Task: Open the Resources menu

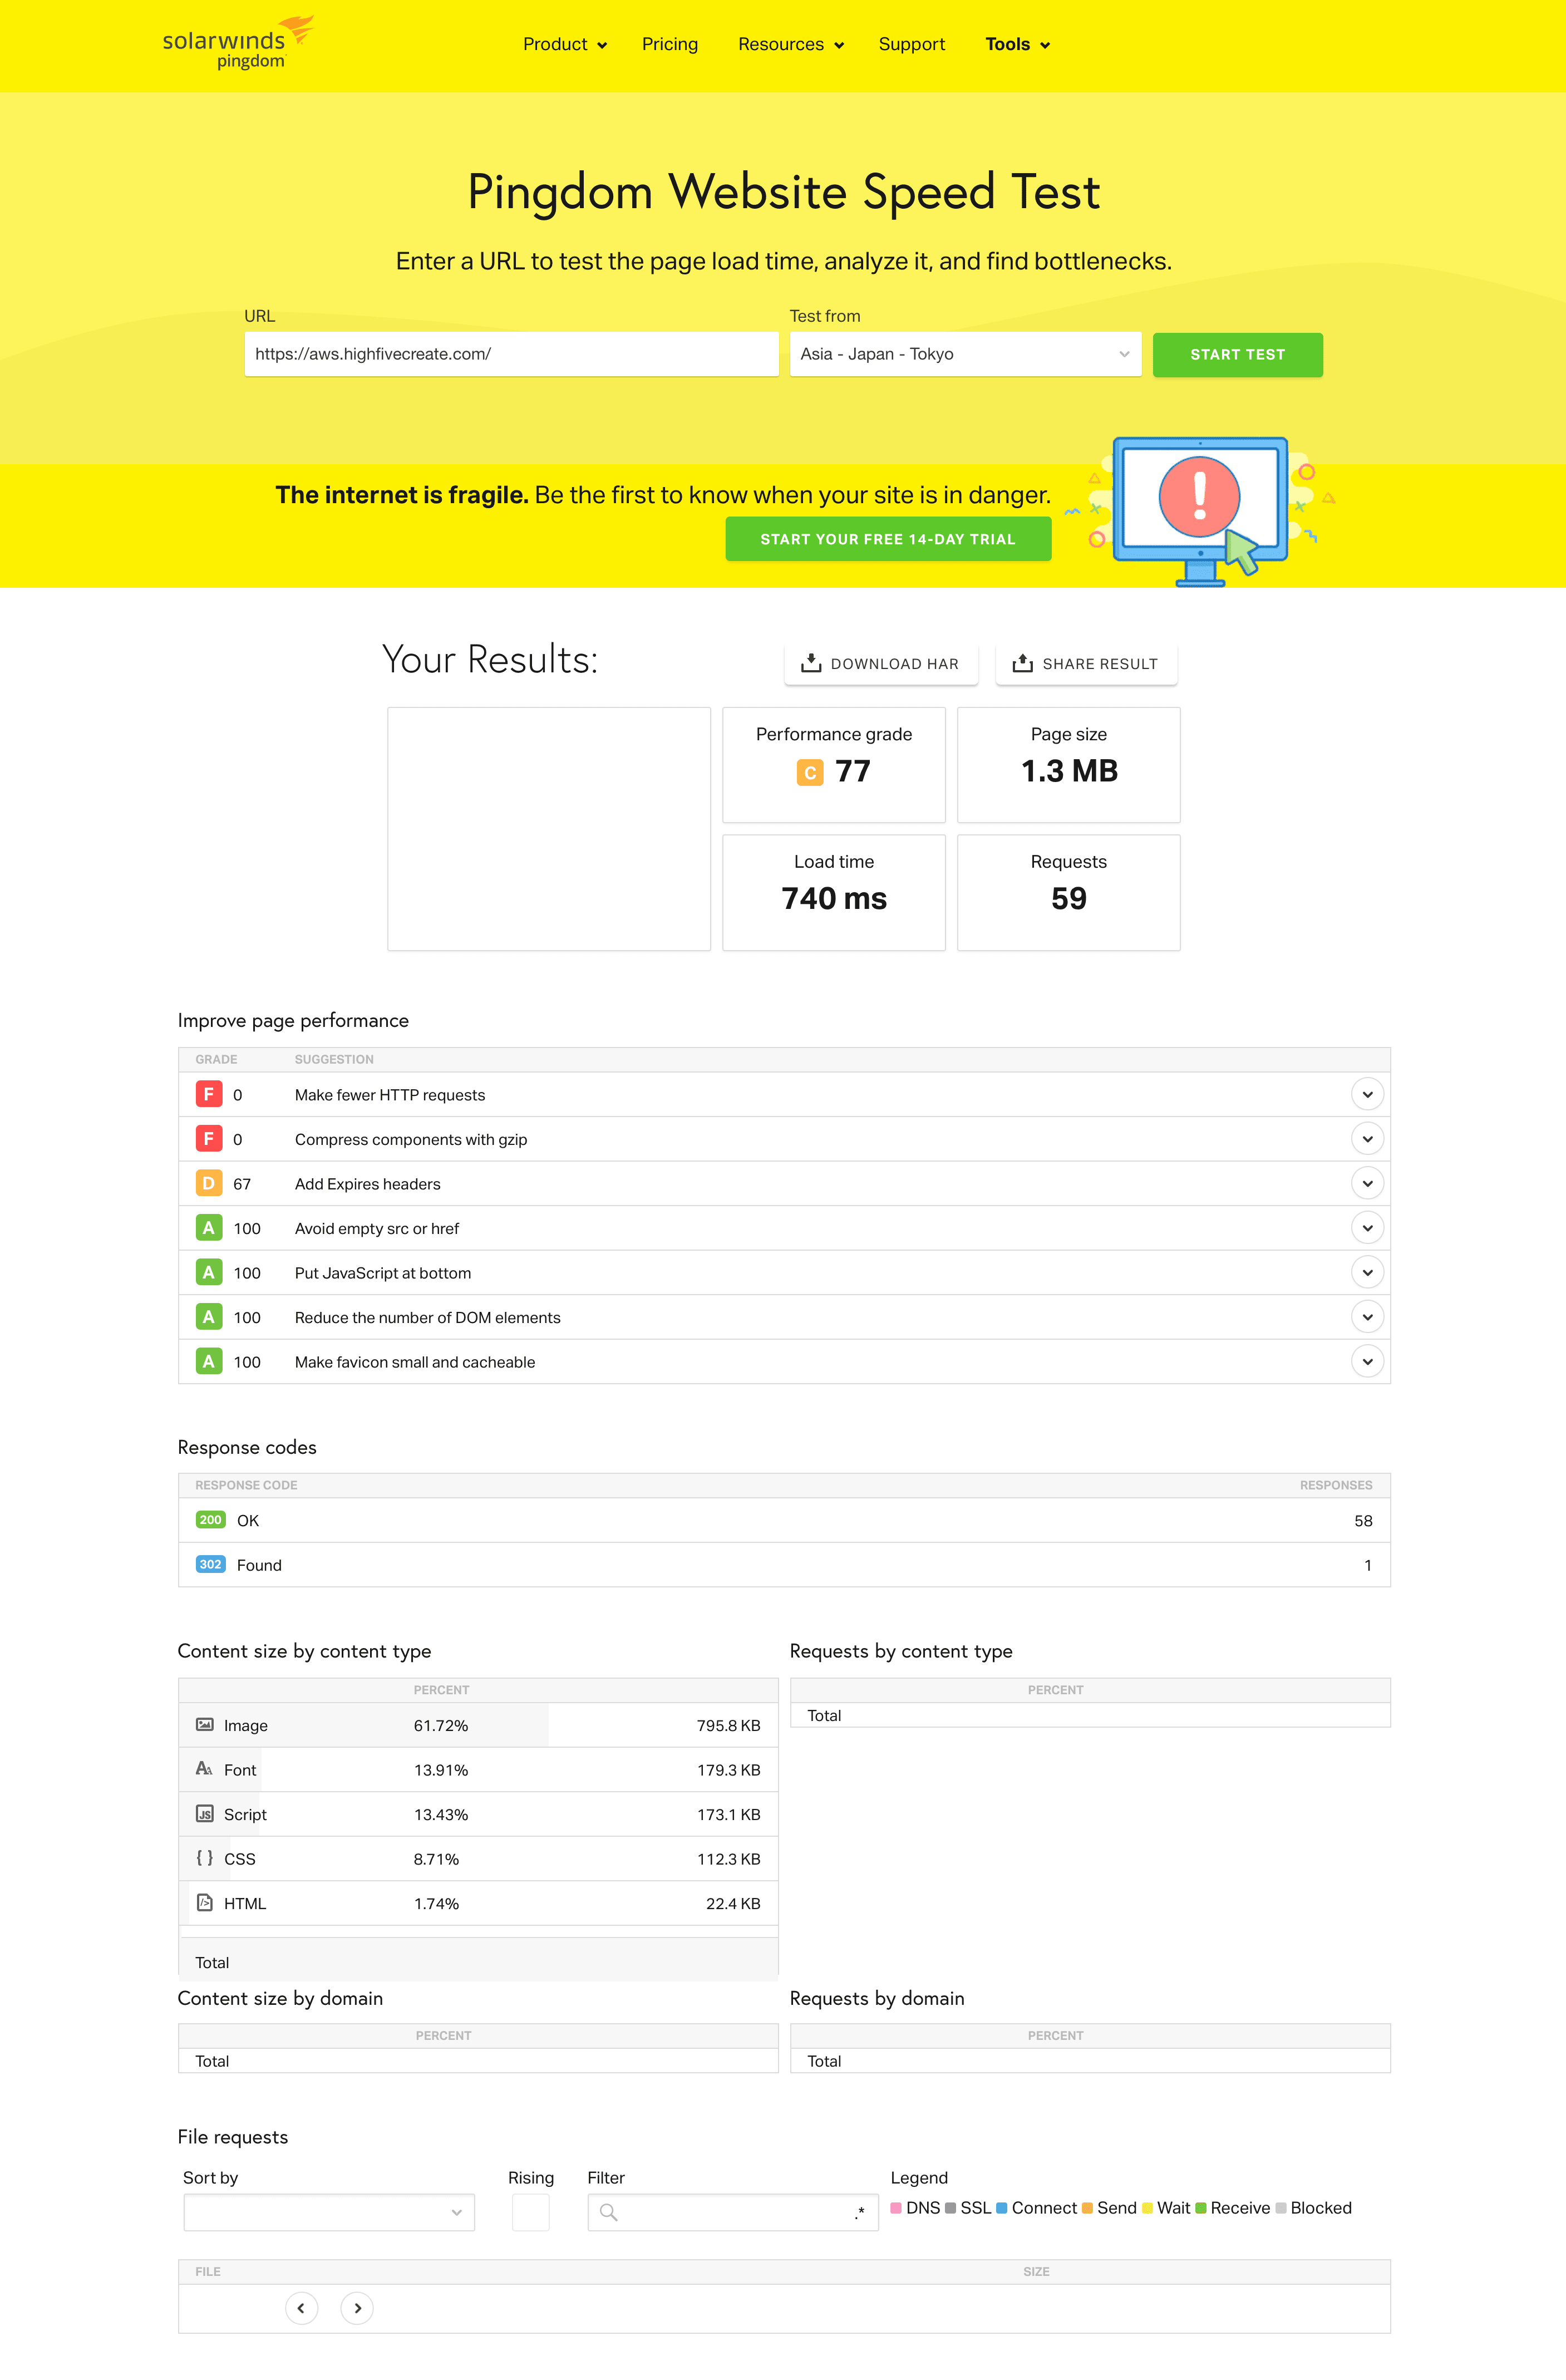Action: click(791, 44)
